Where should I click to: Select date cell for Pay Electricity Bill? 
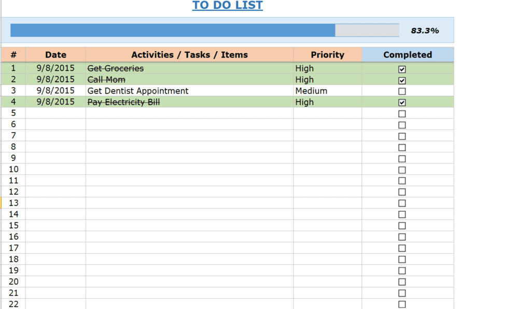55,102
